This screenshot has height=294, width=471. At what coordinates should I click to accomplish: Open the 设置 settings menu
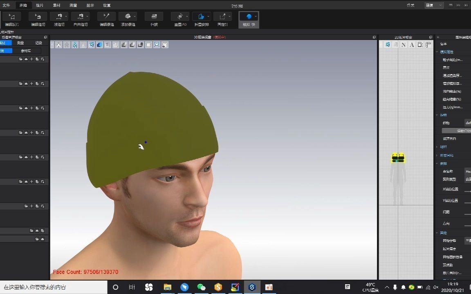[x=107, y=5]
